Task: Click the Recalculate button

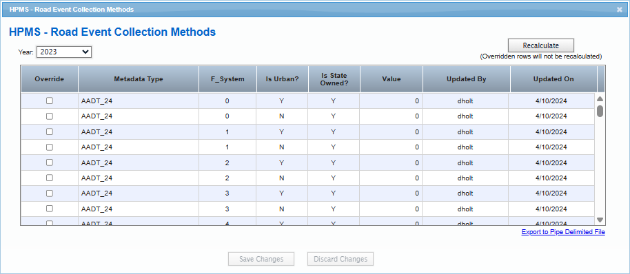Action: [x=541, y=45]
